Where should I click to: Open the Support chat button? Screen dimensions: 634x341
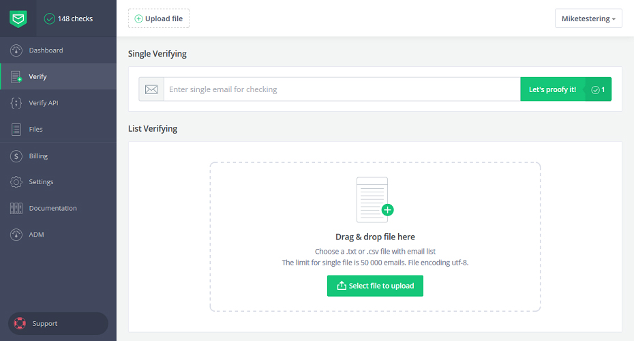[58, 323]
